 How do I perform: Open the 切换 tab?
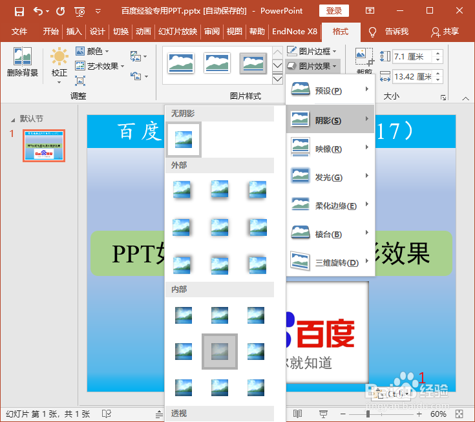[121, 31]
